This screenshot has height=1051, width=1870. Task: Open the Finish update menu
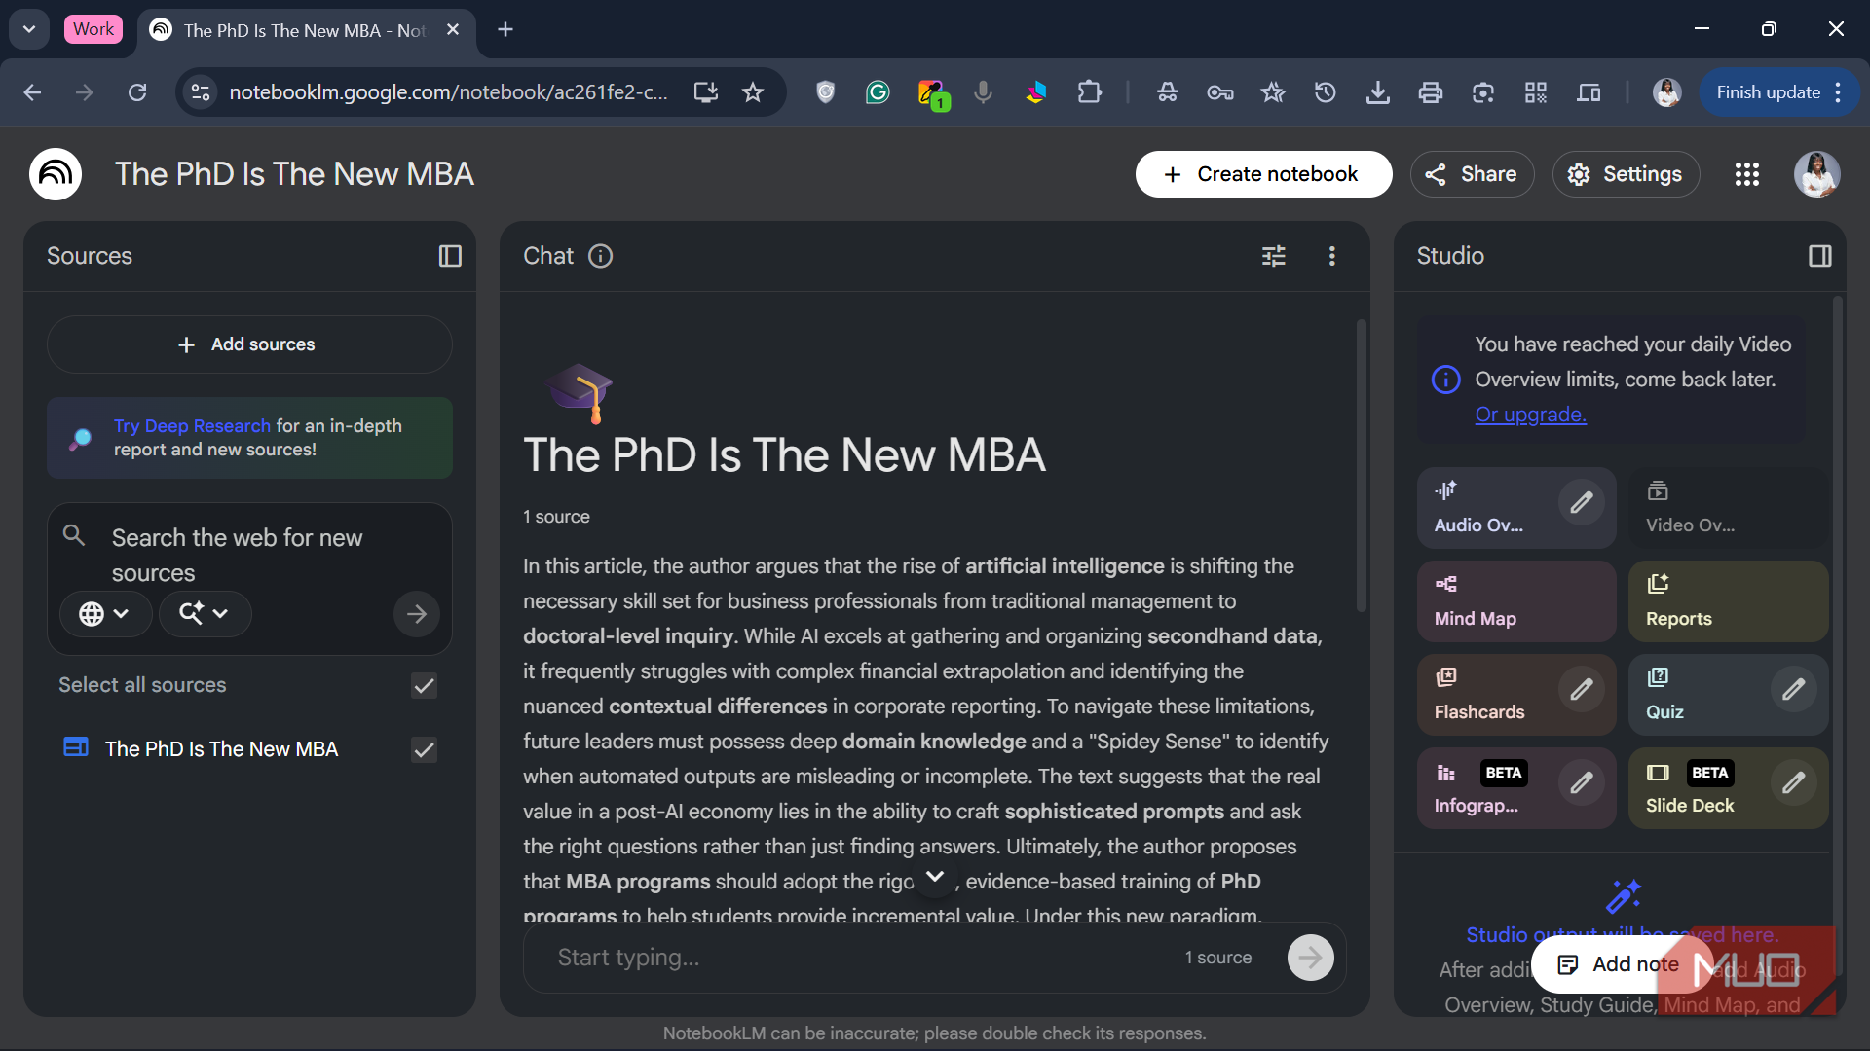click(x=1780, y=92)
